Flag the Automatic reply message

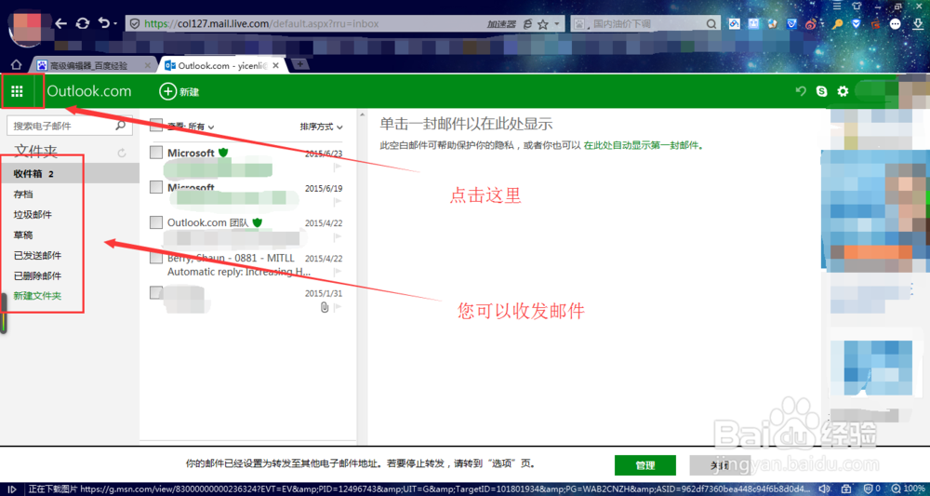(x=339, y=272)
